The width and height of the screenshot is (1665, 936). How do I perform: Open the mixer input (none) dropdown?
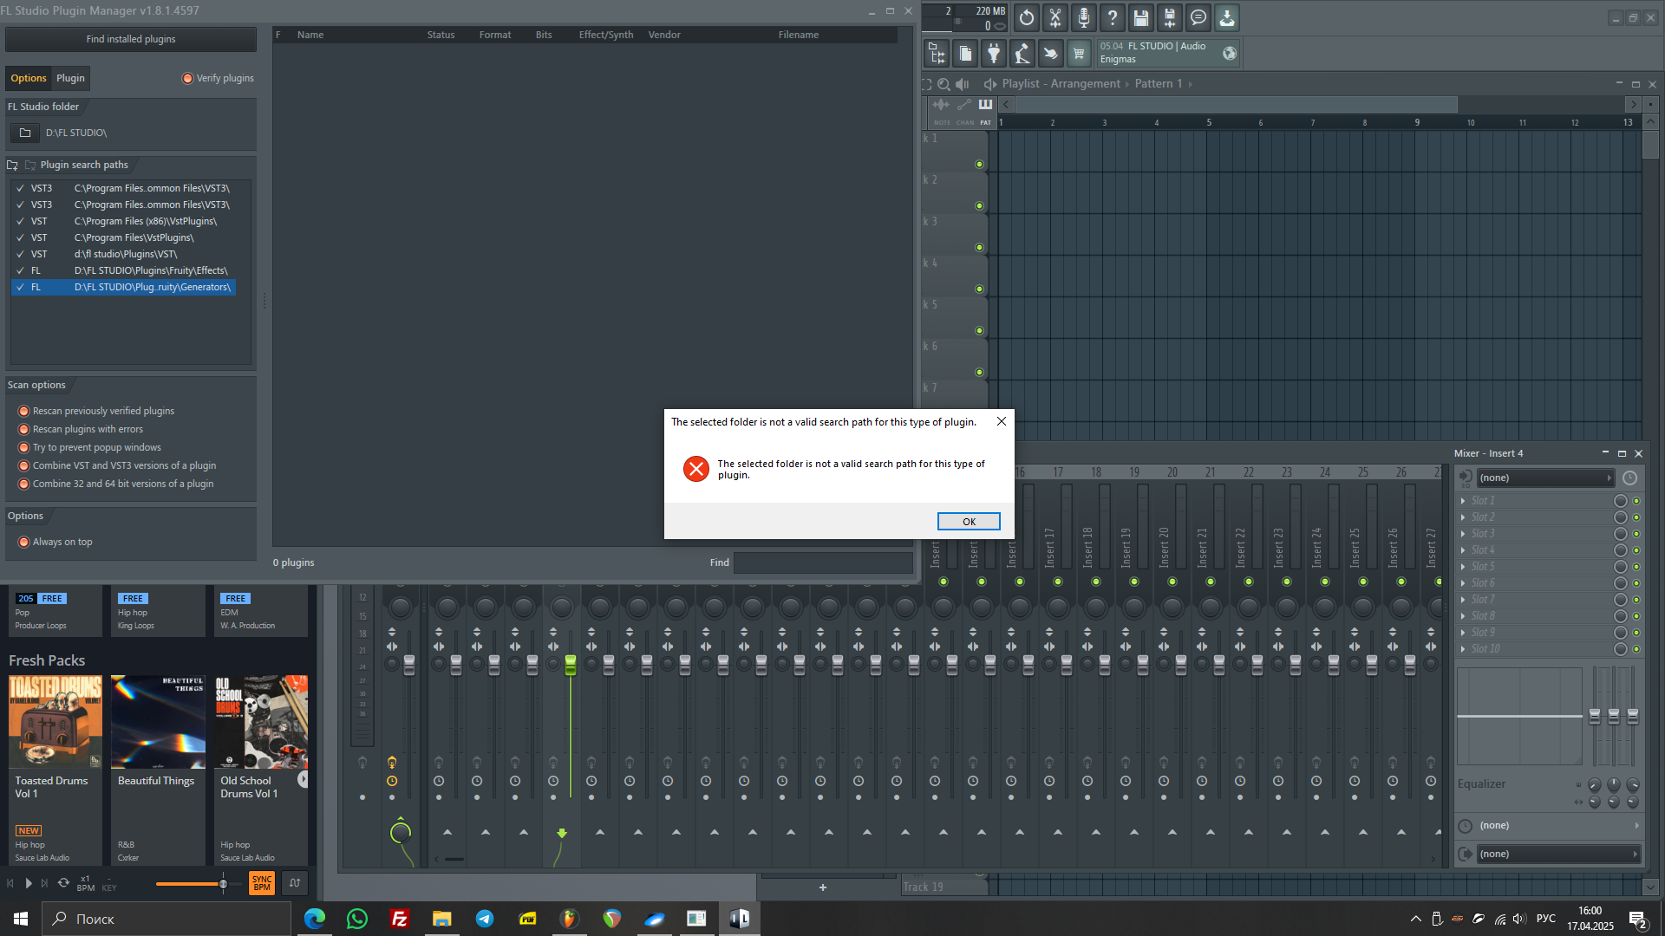point(1543,478)
